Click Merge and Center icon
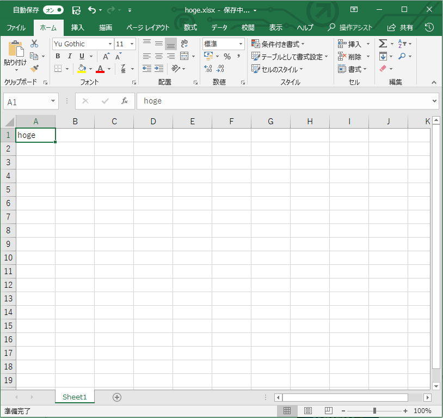Image resolution: width=443 pixels, height=418 pixels. [184, 56]
